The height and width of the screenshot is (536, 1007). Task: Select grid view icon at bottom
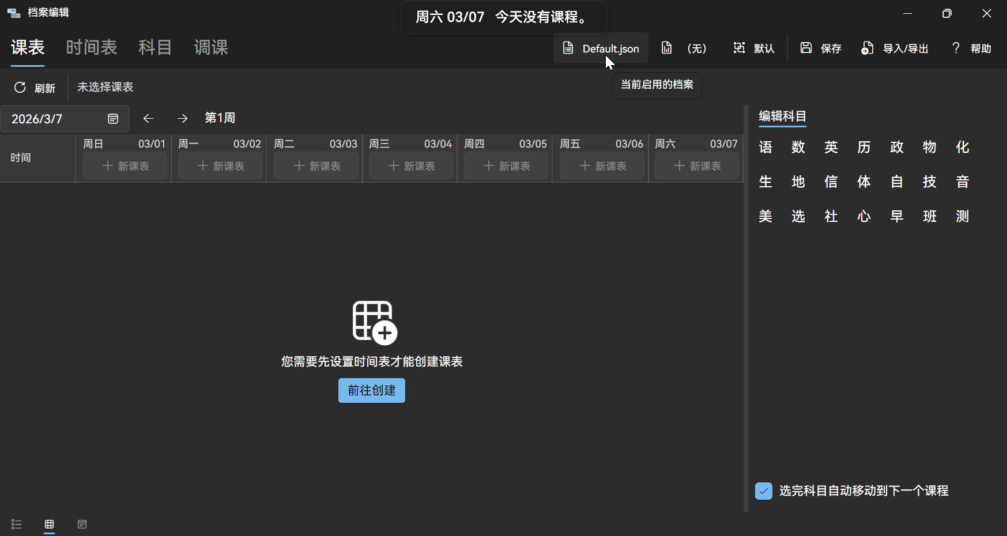[50, 524]
